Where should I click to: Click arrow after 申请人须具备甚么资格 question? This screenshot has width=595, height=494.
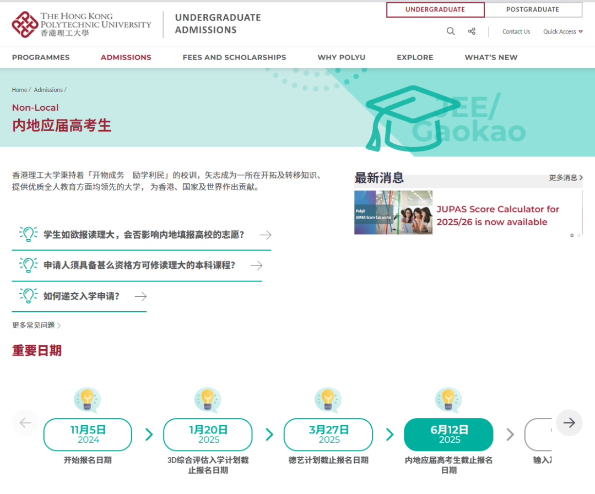[257, 265]
